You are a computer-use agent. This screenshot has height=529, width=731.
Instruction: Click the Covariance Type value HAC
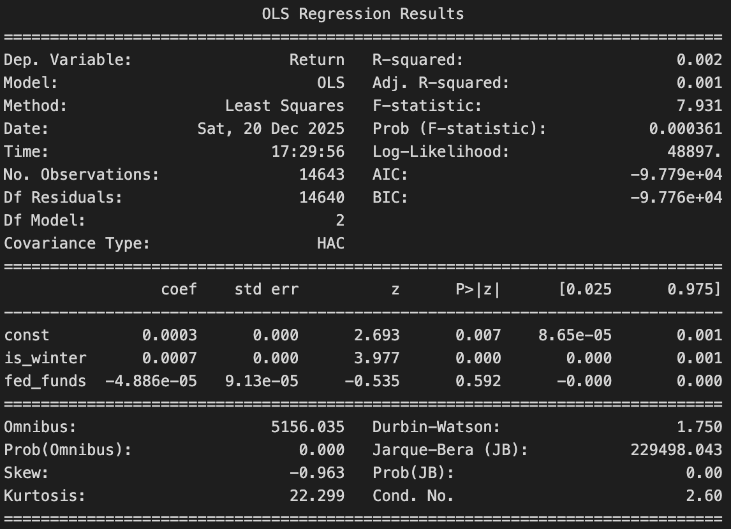point(330,243)
